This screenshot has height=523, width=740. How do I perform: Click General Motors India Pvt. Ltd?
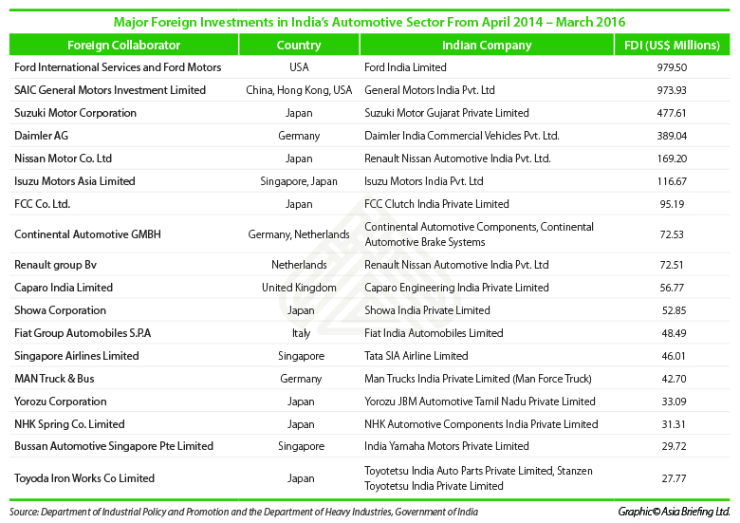(x=430, y=90)
